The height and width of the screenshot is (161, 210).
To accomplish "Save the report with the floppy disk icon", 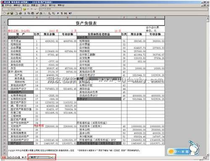I will tap(12, 13).
